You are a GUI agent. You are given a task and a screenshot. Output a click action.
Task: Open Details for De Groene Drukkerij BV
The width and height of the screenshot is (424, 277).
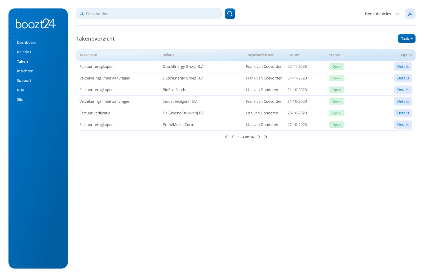pos(403,113)
